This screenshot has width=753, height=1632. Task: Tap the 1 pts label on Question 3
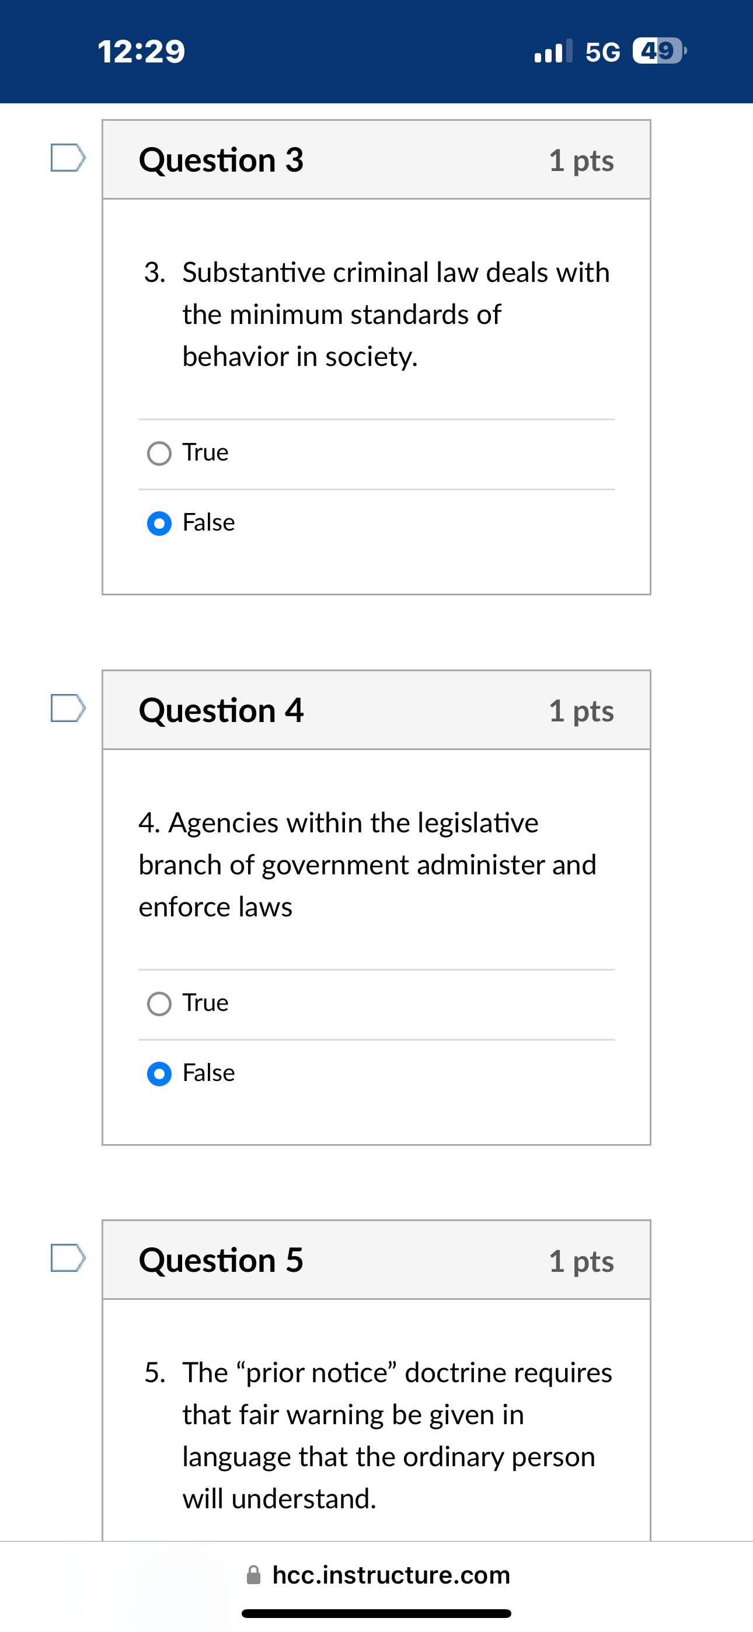(x=581, y=160)
